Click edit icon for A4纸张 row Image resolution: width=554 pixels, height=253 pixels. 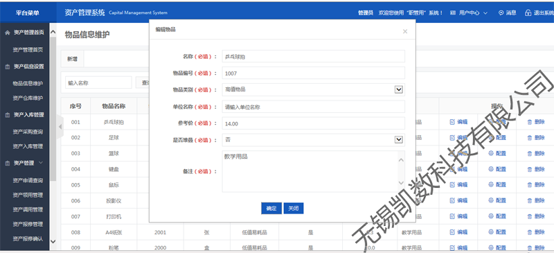pyautogui.click(x=452, y=232)
